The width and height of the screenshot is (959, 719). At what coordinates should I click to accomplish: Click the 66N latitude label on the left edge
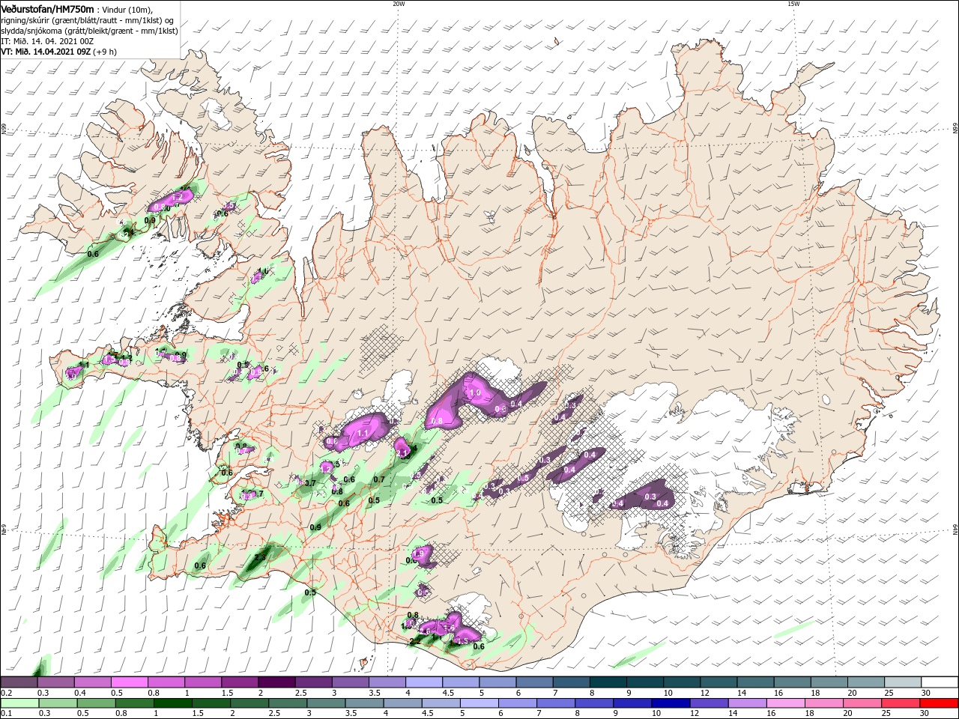pyautogui.click(x=4, y=130)
